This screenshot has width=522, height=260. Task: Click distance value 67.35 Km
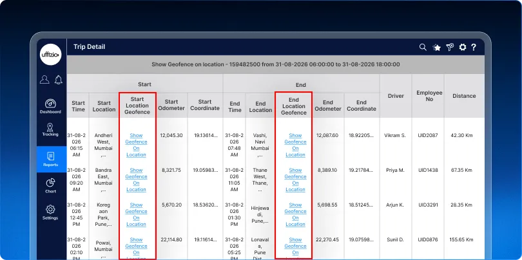pyautogui.click(x=461, y=170)
